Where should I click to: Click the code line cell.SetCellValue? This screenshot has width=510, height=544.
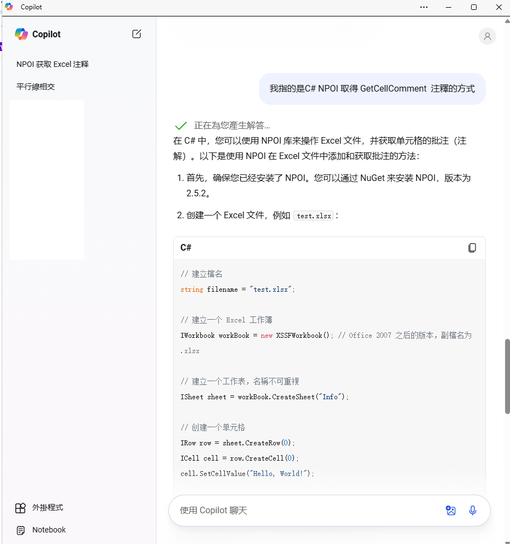[x=247, y=474]
